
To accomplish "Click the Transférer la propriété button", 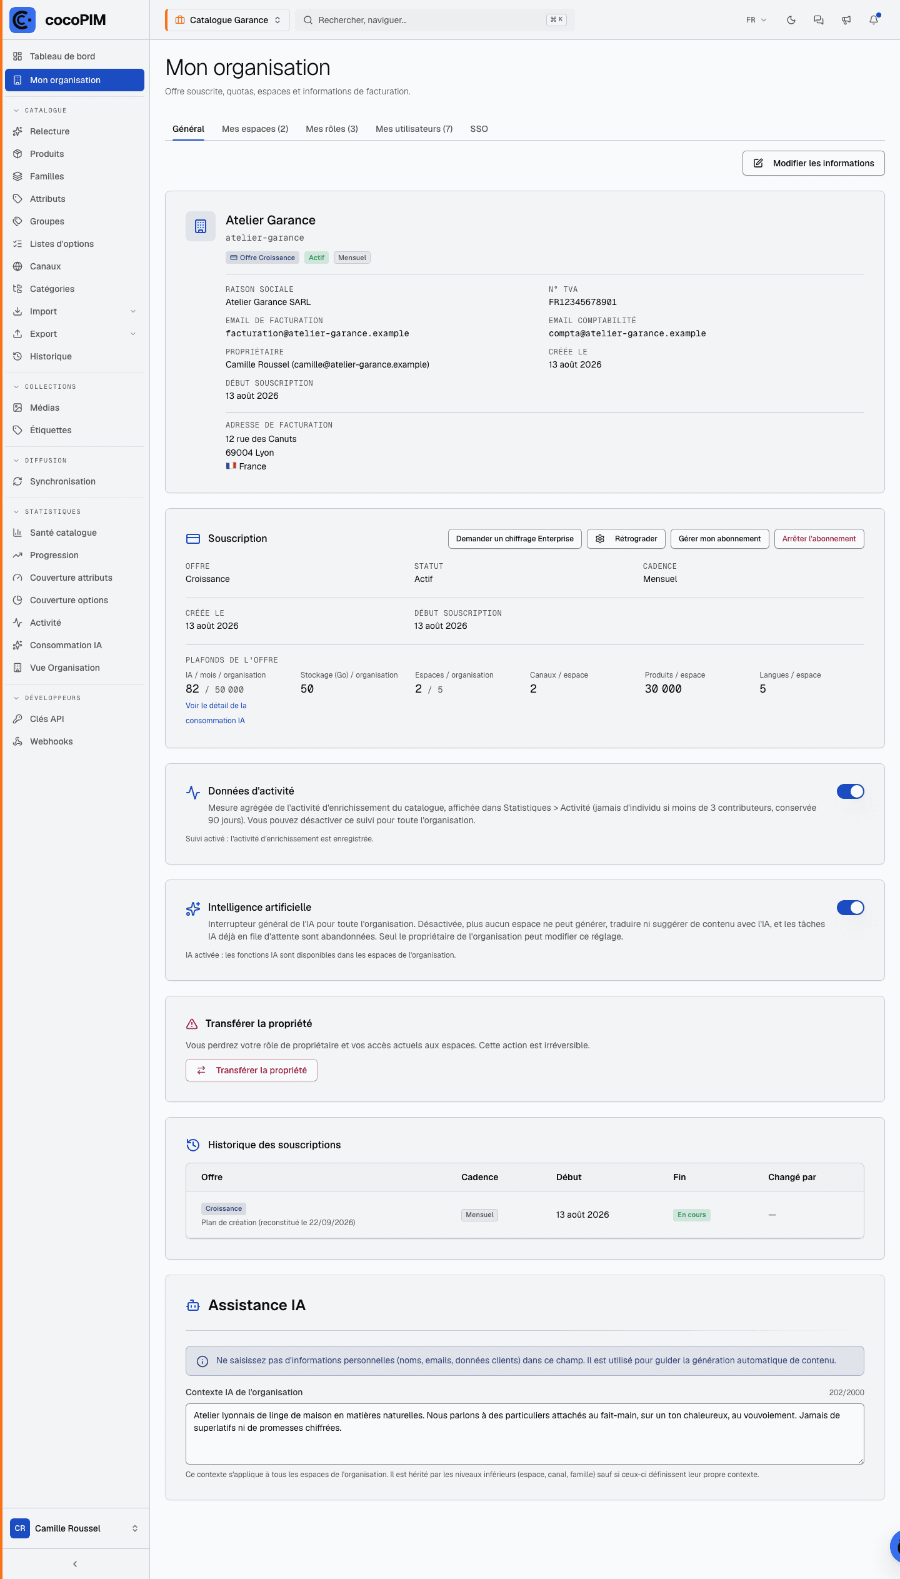I will [x=251, y=1070].
